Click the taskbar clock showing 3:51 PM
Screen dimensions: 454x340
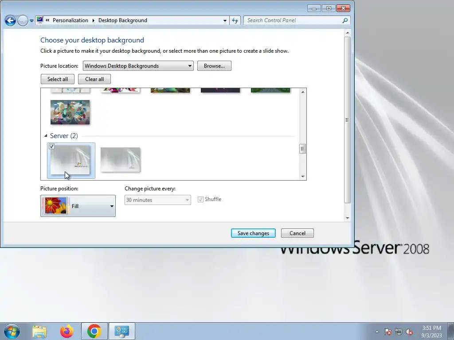pyautogui.click(x=431, y=332)
